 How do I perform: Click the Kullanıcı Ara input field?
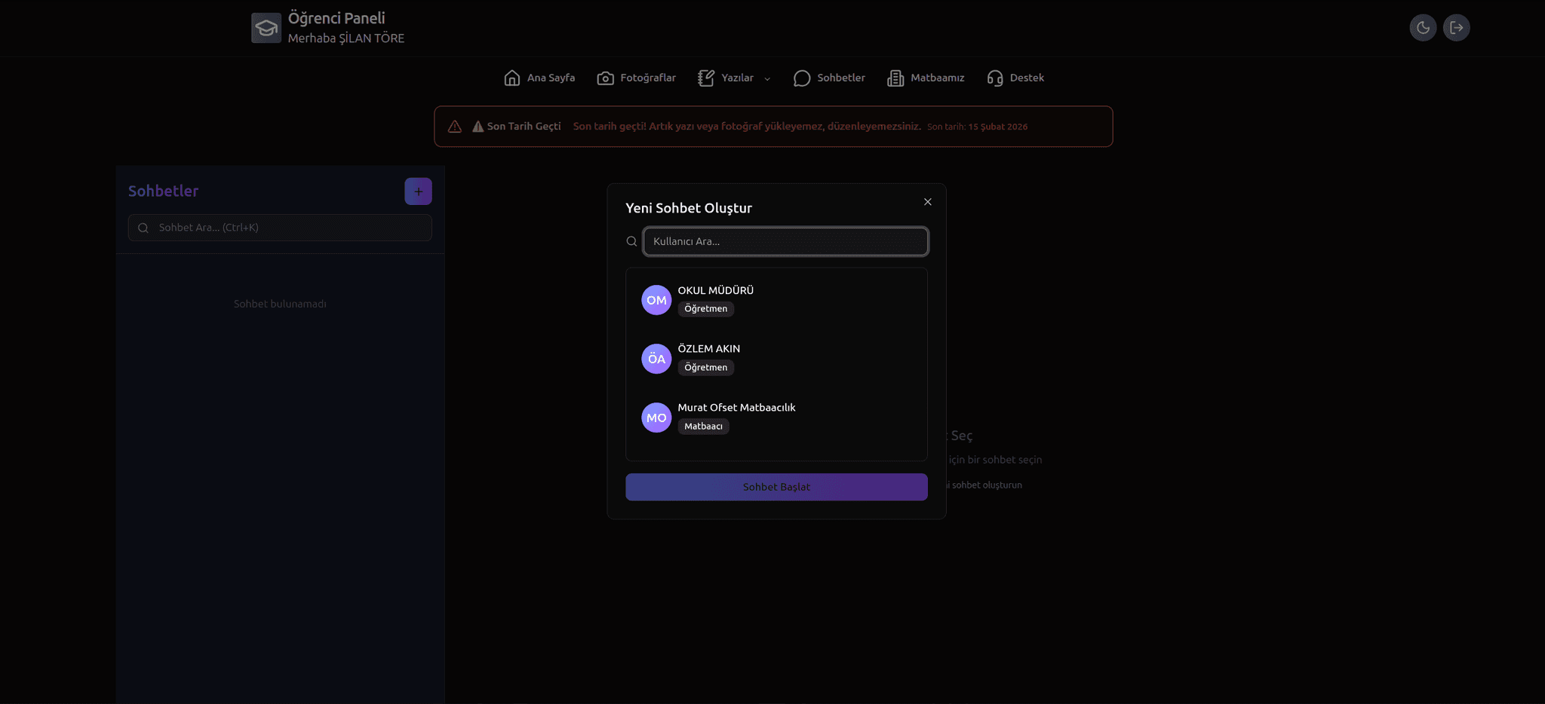tap(785, 241)
